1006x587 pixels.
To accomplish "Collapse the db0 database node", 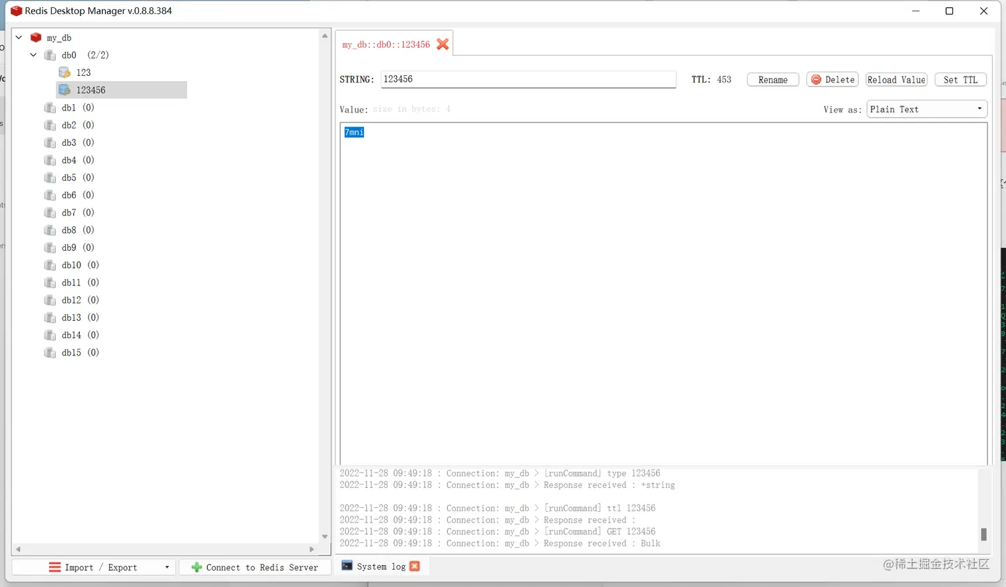I will [x=33, y=55].
